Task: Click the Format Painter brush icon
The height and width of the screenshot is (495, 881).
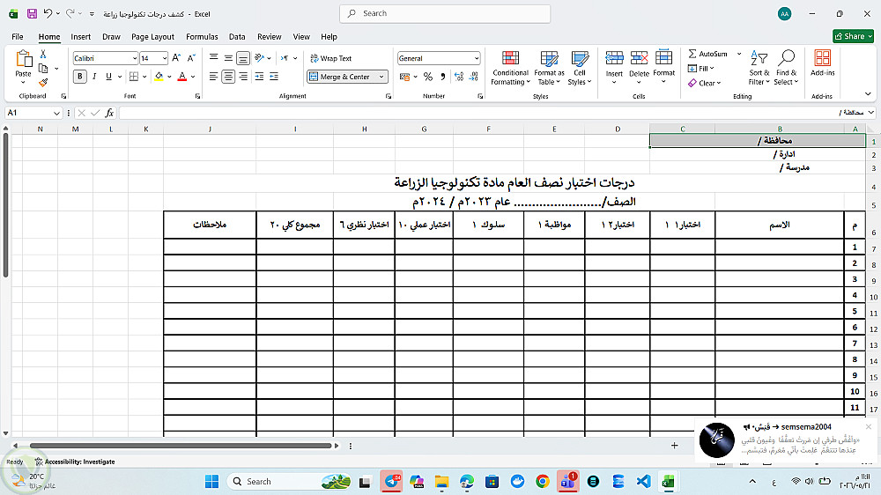Action: pos(43,83)
